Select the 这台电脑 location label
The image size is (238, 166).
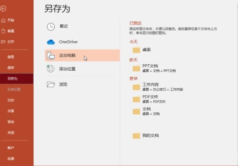[67, 55]
